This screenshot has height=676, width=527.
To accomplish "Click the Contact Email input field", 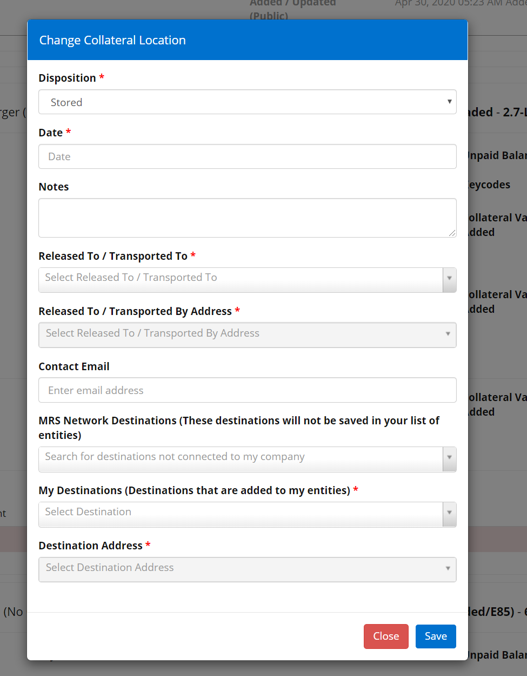I will click(248, 390).
